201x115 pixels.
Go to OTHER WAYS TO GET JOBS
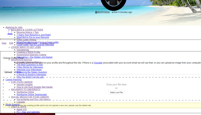26,47
